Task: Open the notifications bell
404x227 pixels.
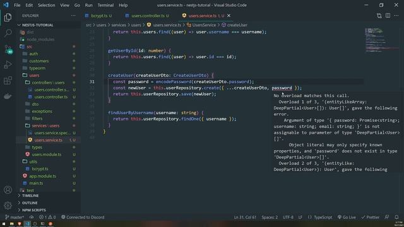Action: click(396, 217)
